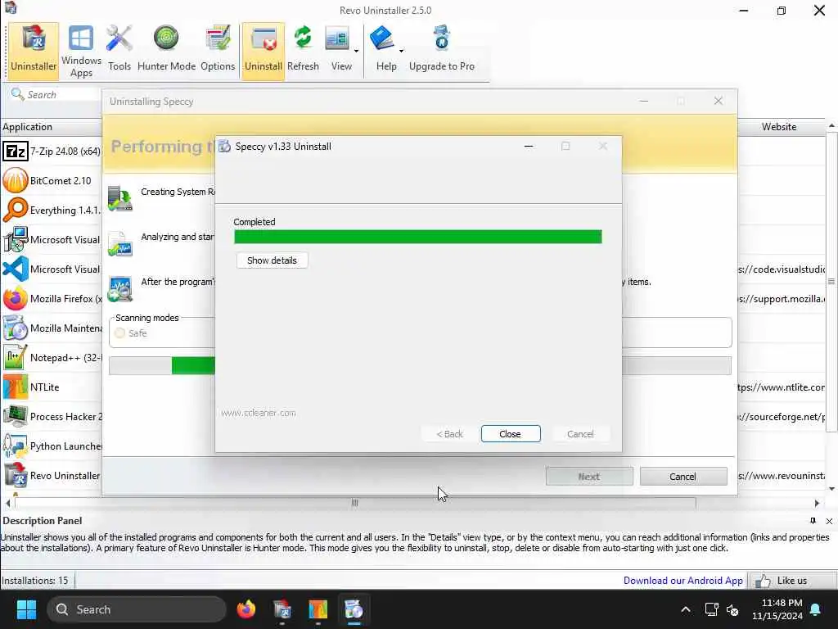Image resolution: width=838 pixels, height=629 pixels.
Task: Open Windows Apps in Revo toolbar
Action: click(x=81, y=52)
